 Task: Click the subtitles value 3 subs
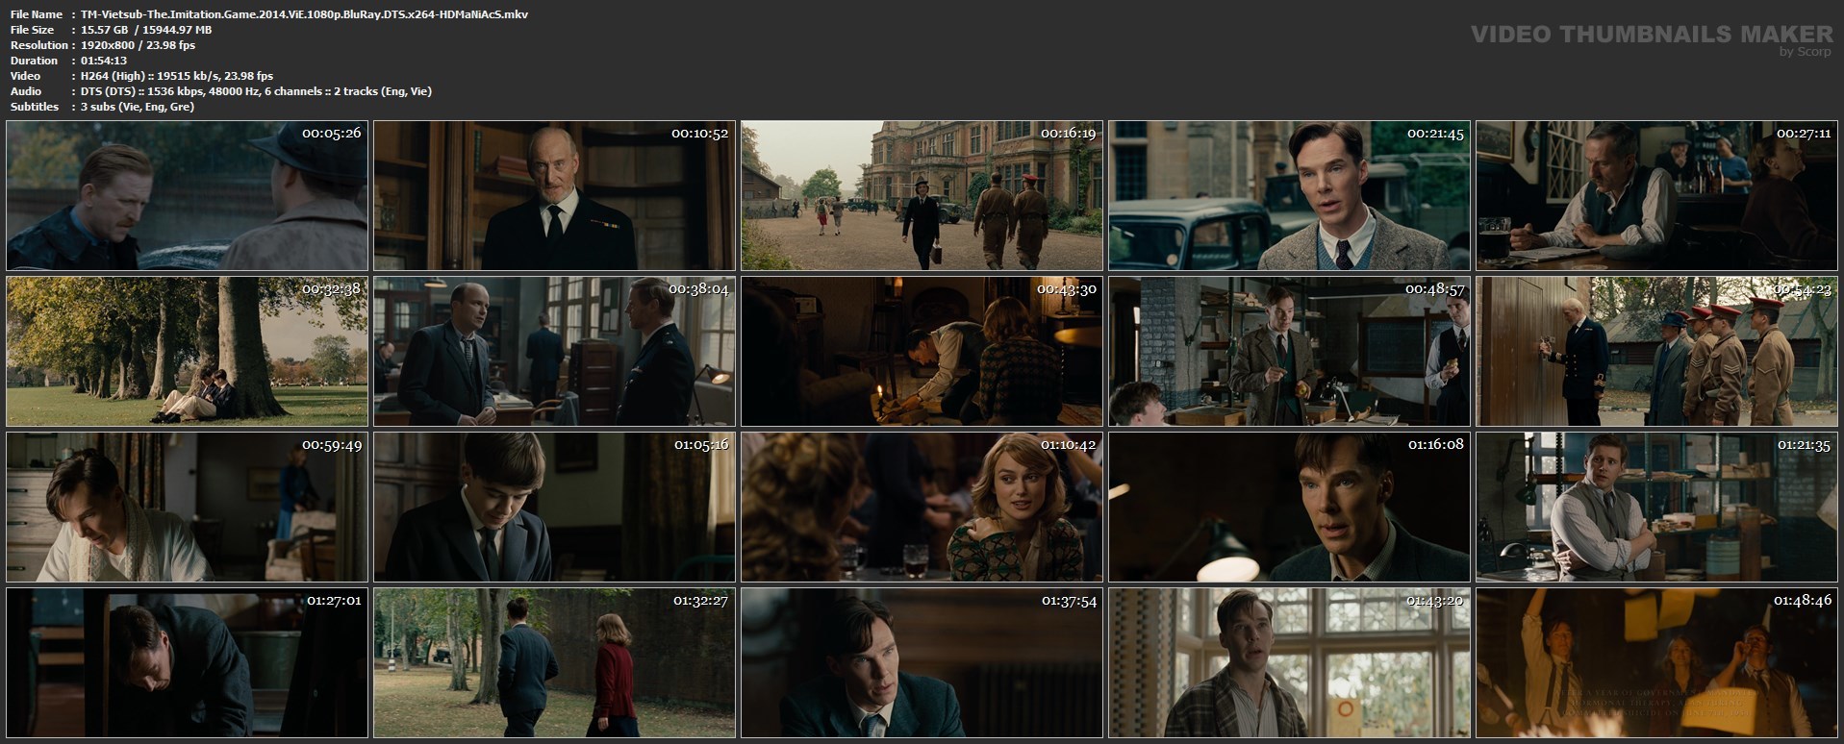click(138, 107)
